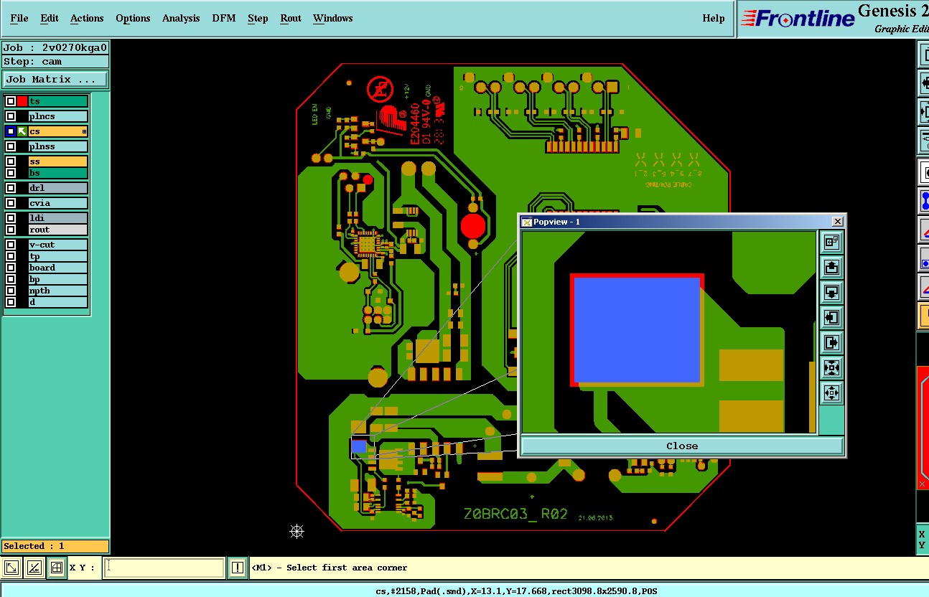Viewport: 929px width, 597px height.
Task: Toggle display of the cs layer
Action: pyautogui.click(x=11, y=131)
